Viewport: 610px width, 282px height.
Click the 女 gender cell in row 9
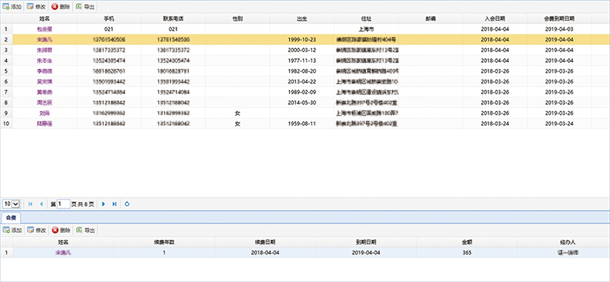pos(238,113)
